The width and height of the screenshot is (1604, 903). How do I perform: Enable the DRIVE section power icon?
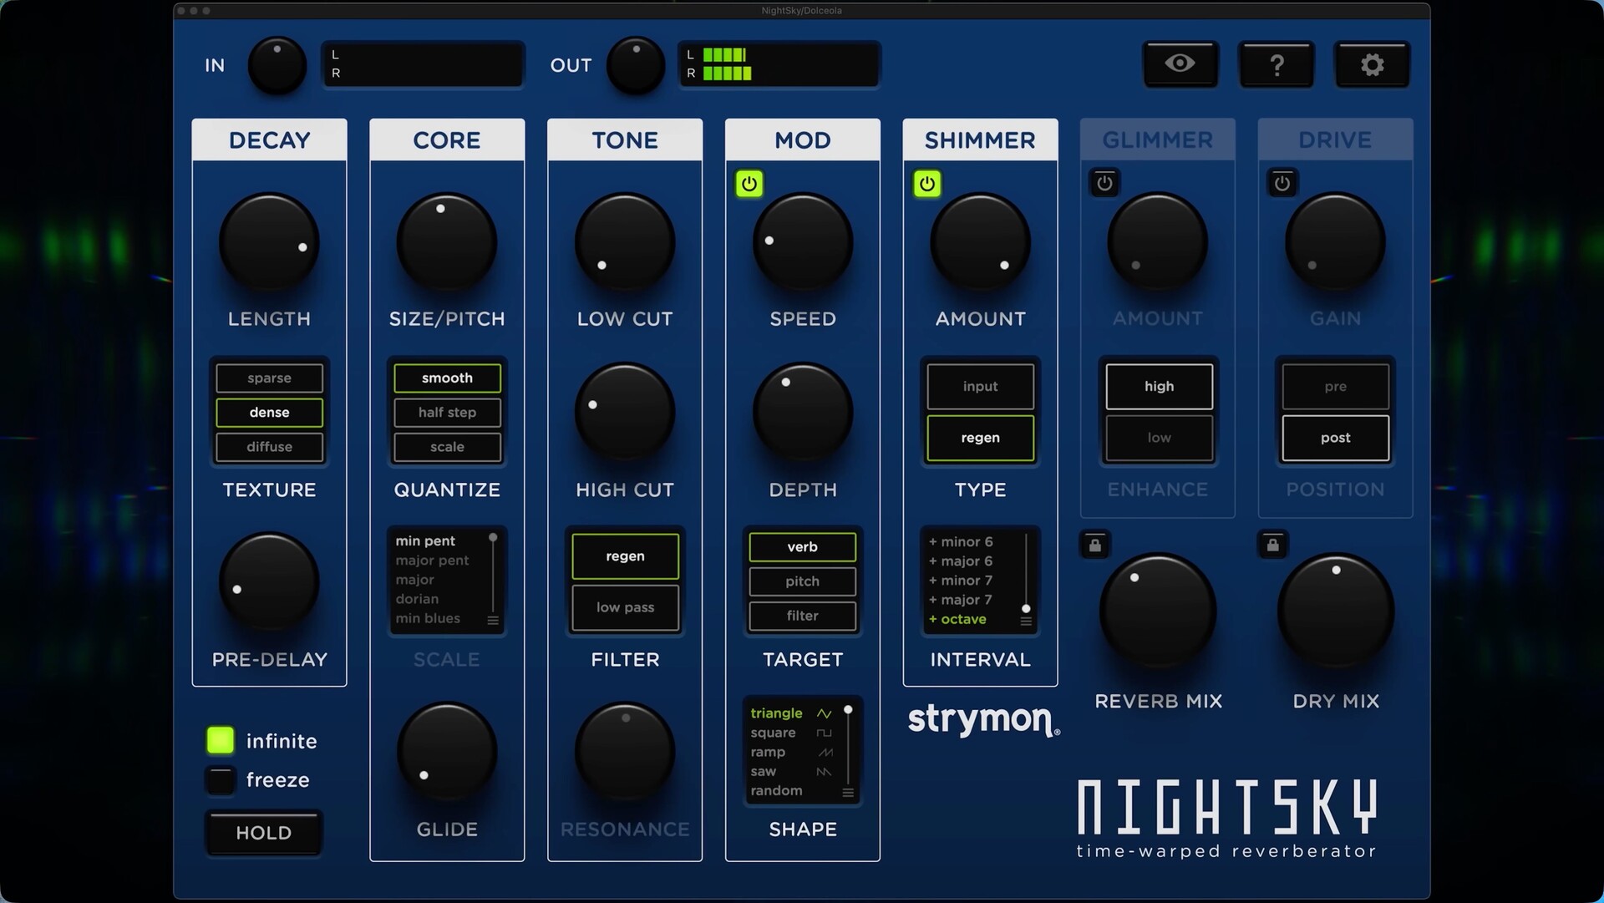(x=1282, y=183)
